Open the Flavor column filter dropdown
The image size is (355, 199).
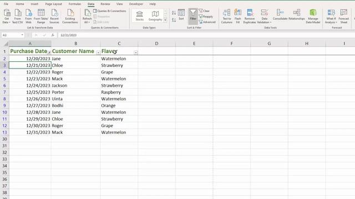click(135, 53)
